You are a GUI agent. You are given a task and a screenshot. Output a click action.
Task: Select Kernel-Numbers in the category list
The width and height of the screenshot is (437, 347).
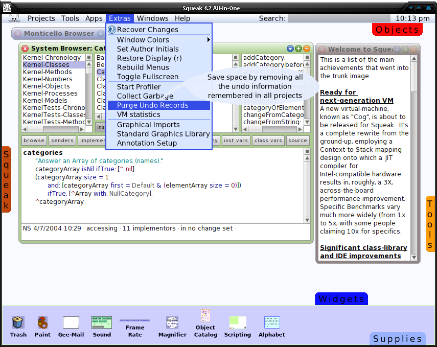(x=48, y=79)
